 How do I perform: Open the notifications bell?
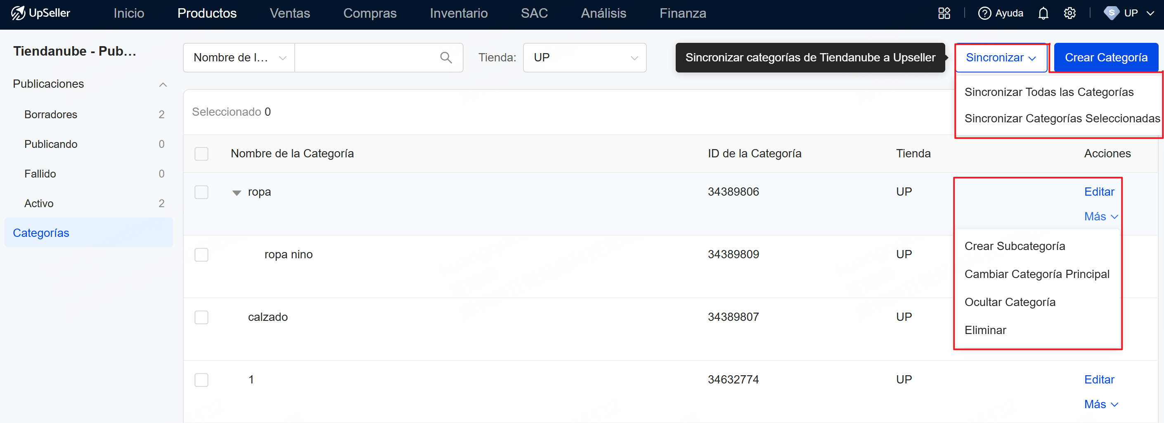click(1043, 13)
